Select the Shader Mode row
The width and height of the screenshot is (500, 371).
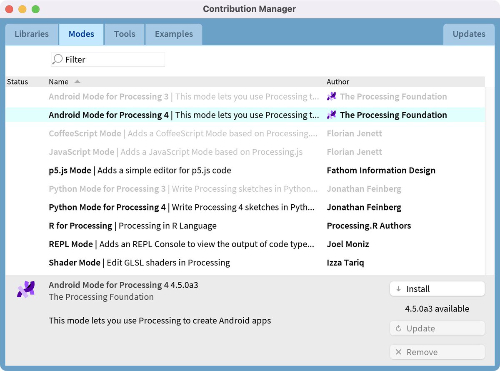tap(245, 262)
